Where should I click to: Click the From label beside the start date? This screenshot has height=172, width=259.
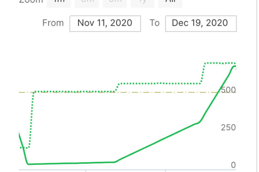click(x=53, y=23)
